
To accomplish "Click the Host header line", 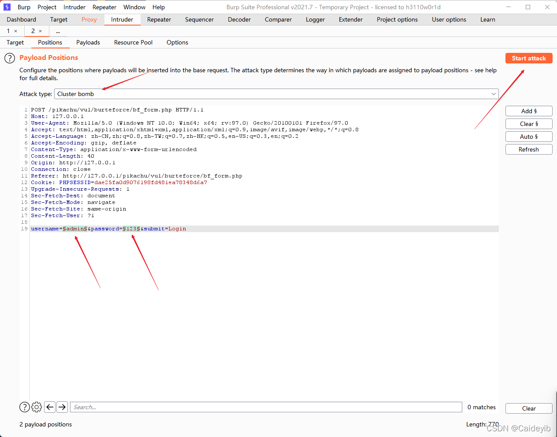I will [57, 116].
